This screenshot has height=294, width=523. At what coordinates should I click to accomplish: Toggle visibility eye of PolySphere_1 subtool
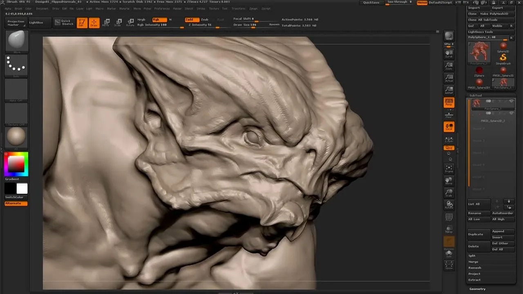pos(511,101)
